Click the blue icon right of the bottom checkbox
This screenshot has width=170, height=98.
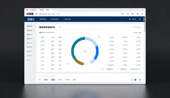click(x=140, y=80)
